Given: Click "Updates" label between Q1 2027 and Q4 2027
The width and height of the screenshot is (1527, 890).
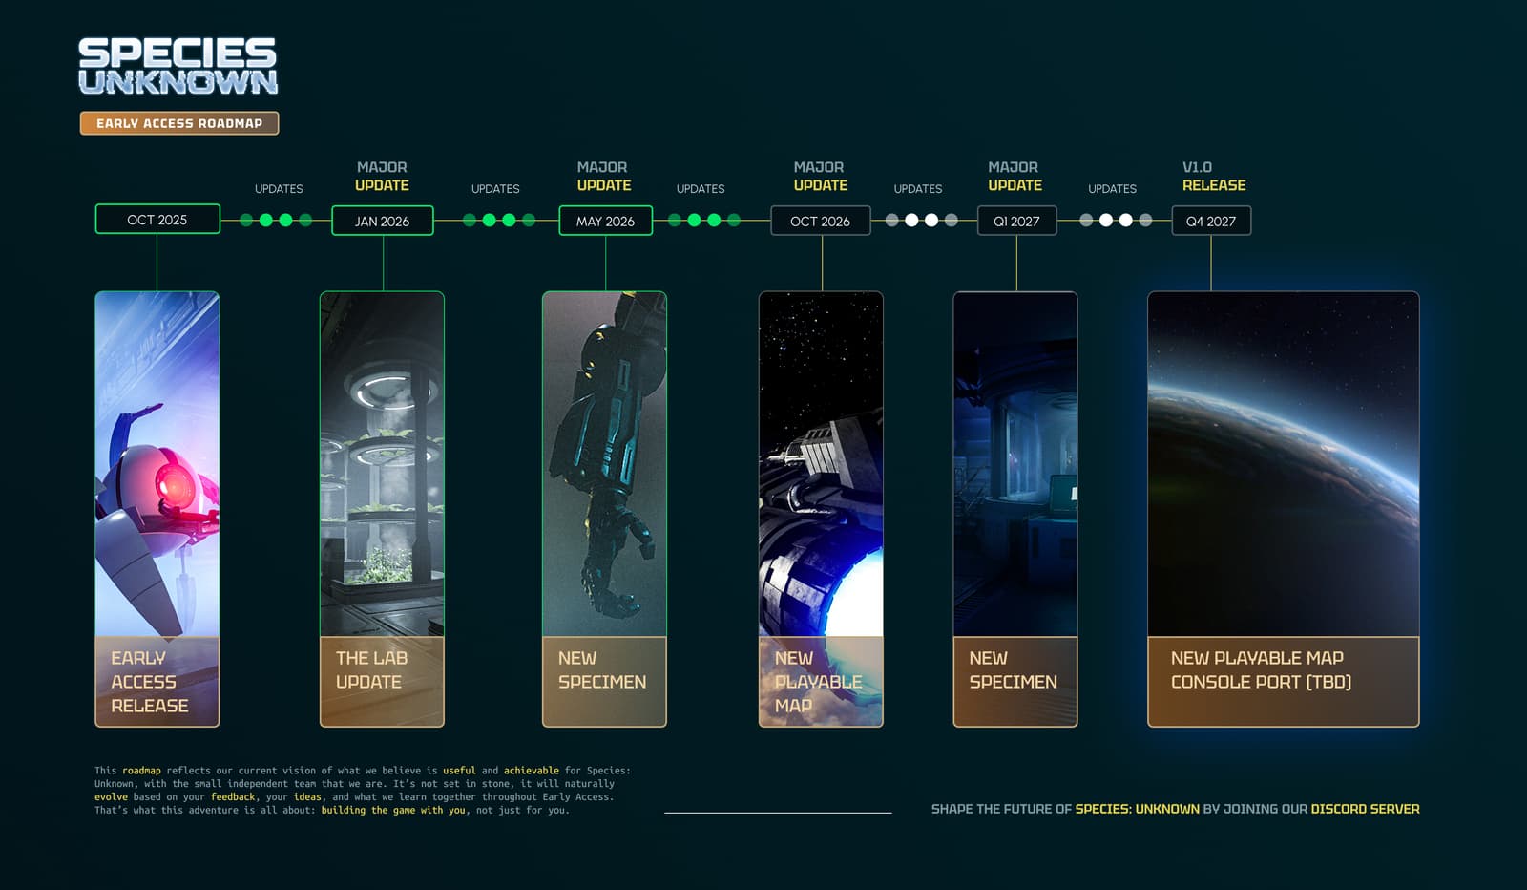Looking at the screenshot, I should click(x=1113, y=189).
